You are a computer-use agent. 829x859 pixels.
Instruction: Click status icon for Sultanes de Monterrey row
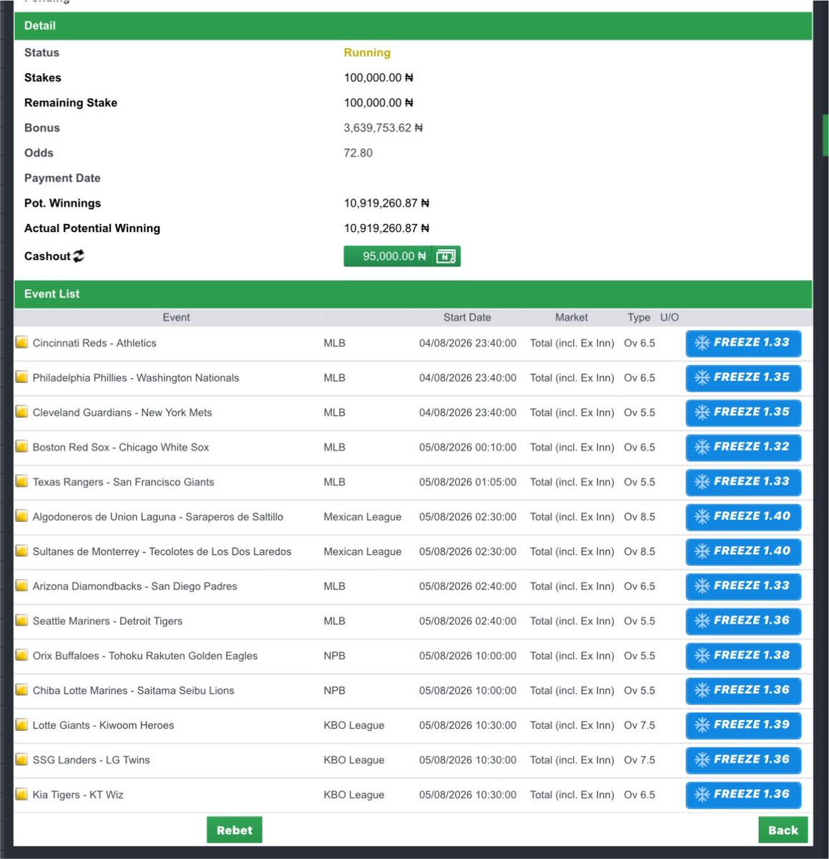[x=22, y=551]
